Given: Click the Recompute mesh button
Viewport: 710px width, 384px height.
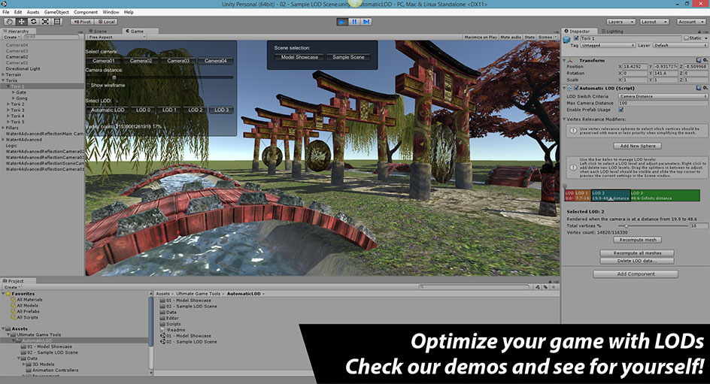Looking at the screenshot, I should coord(638,240).
